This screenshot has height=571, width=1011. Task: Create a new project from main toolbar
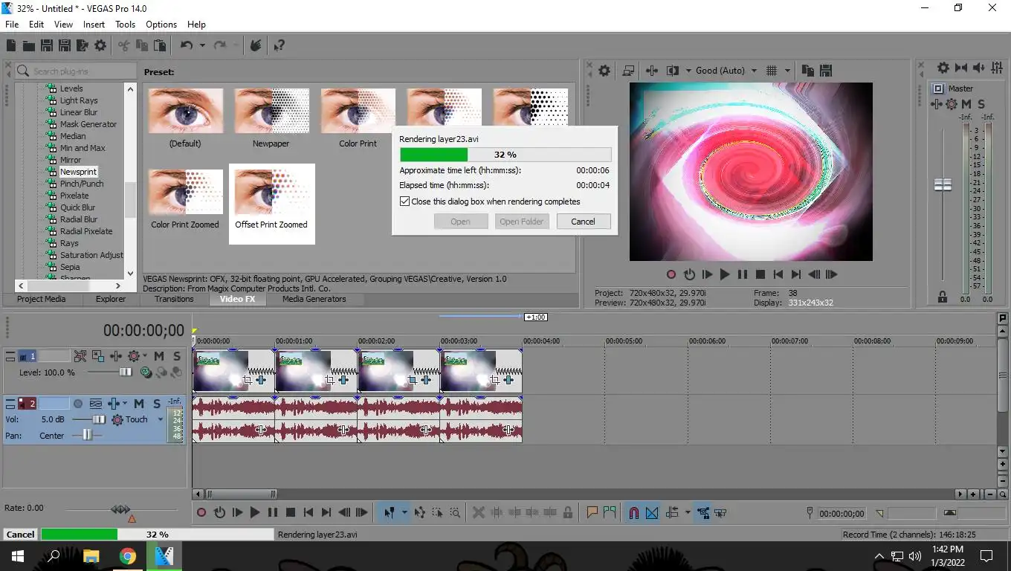click(x=11, y=45)
